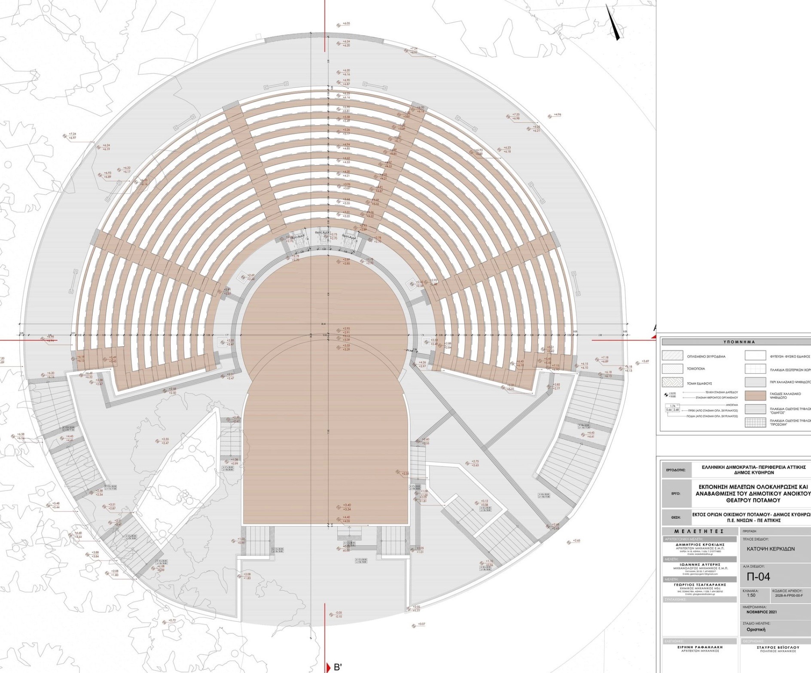Click the ΤΟΙΧΟΠΟΙΙΑ hatch sample in legend
Screen dimensions: 811x673
(672, 369)
